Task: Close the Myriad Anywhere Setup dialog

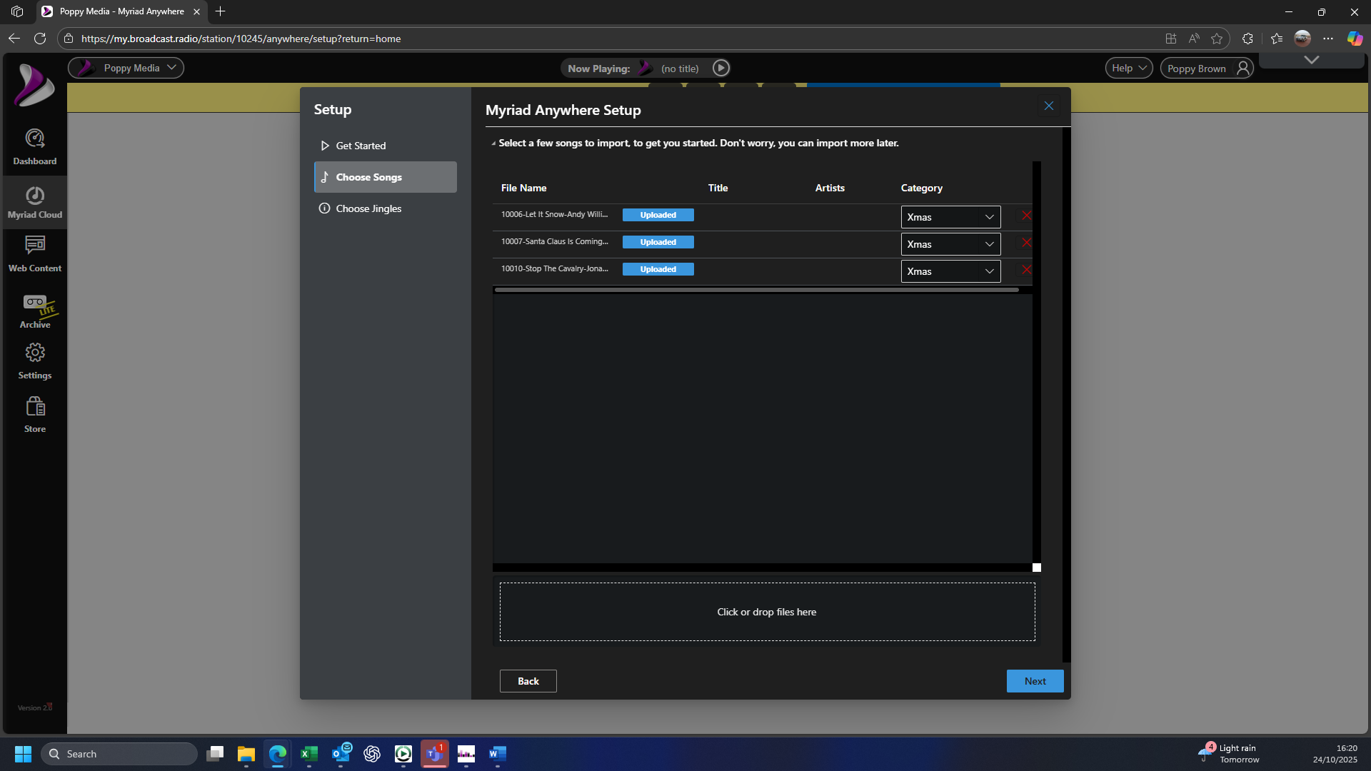Action: 1048,106
